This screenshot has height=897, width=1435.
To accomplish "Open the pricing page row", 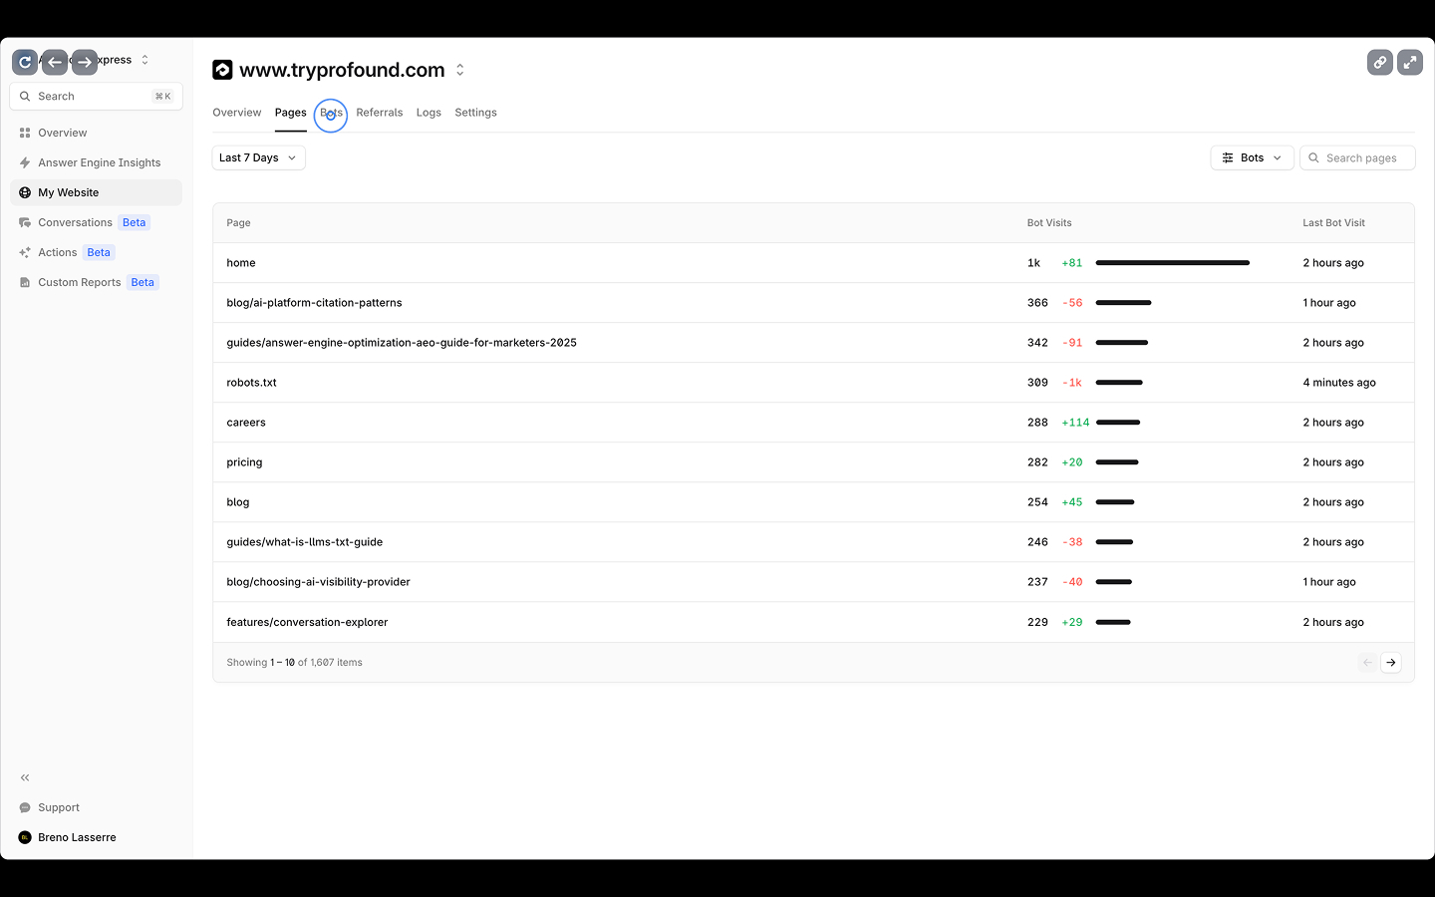I will [244, 462].
